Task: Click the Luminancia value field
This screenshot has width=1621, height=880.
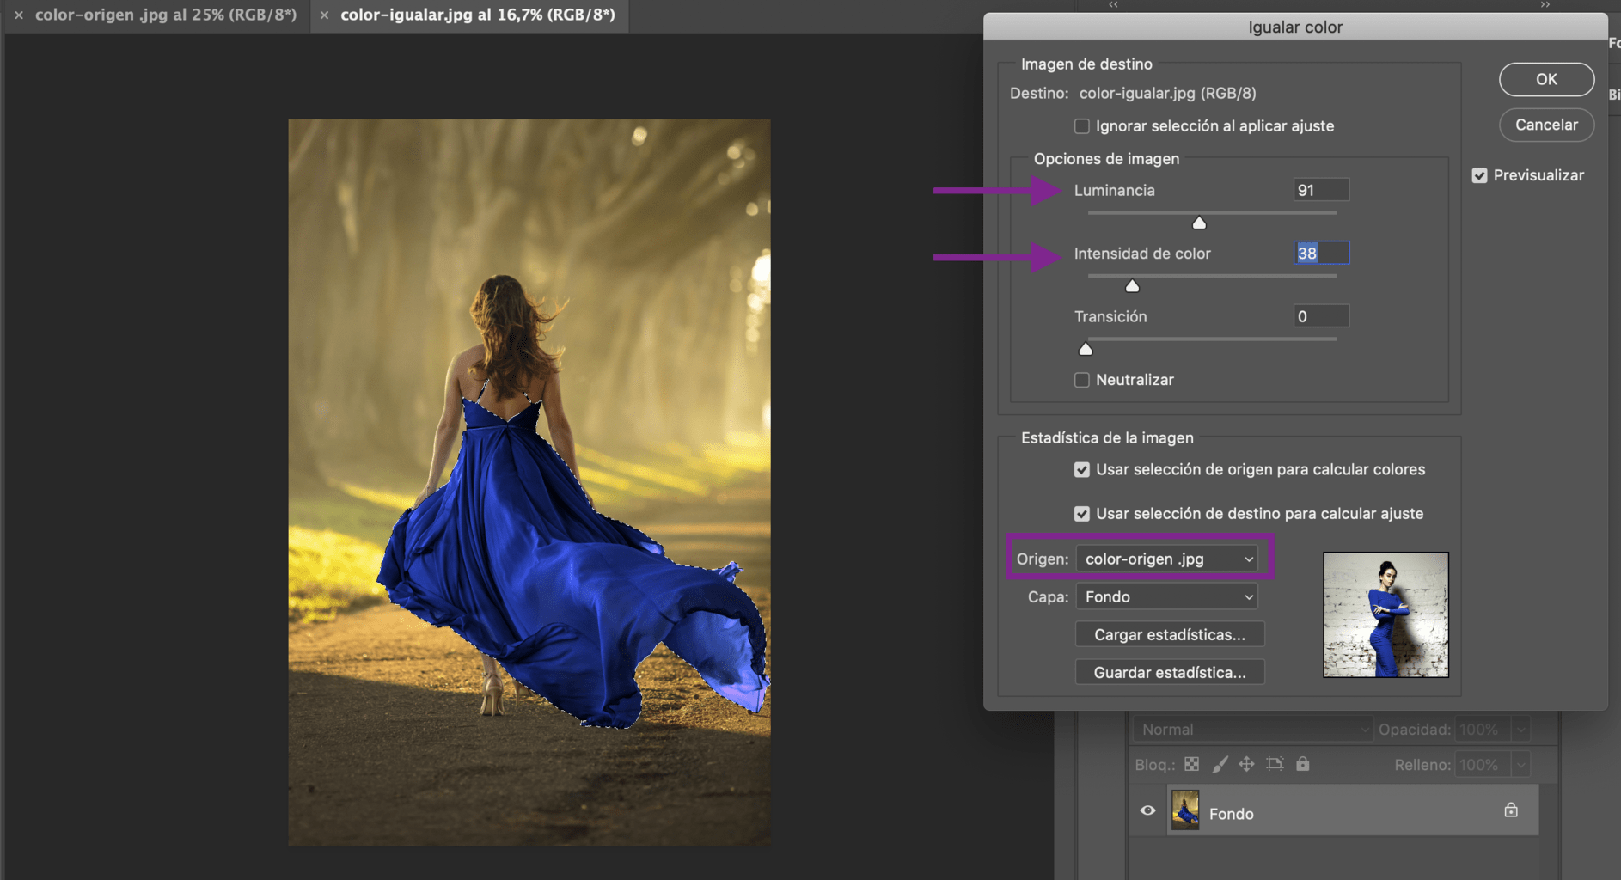Action: [x=1321, y=190]
